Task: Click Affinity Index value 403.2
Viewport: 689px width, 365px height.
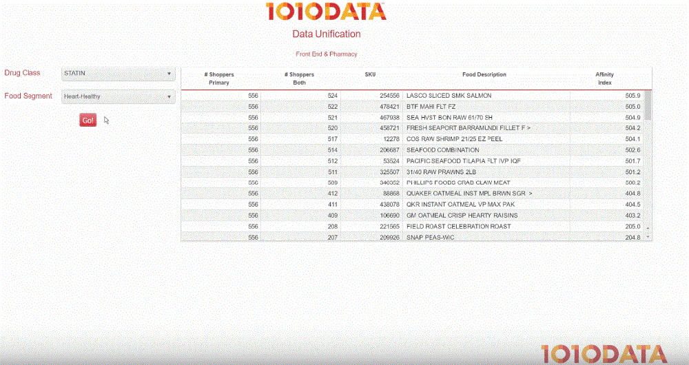Action: 633,216
